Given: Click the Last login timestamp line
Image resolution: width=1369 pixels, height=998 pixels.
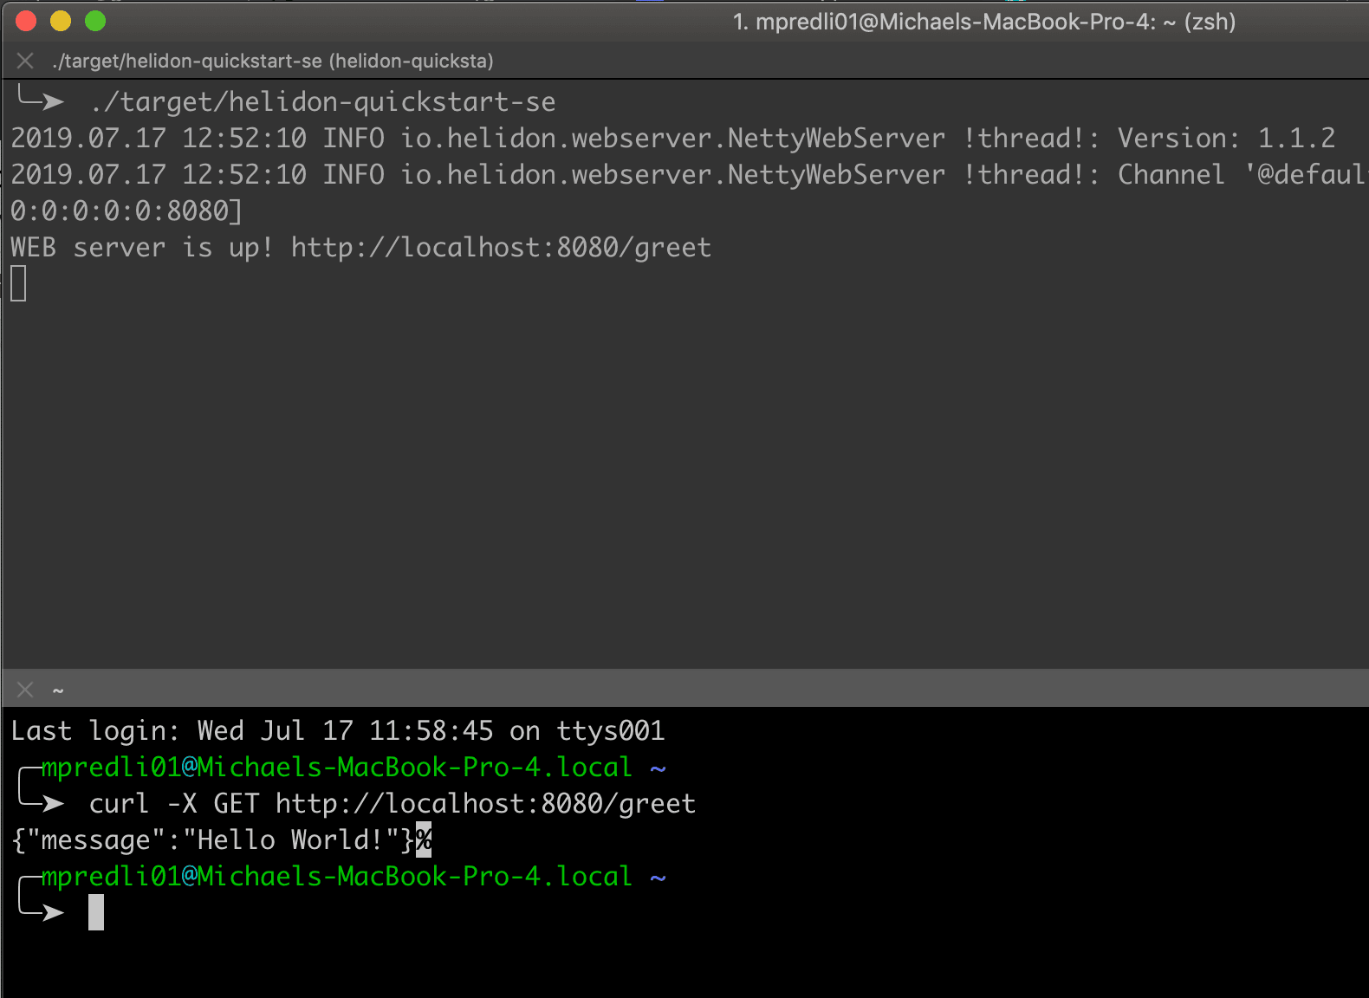Looking at the screenshot, I should 336,730.
